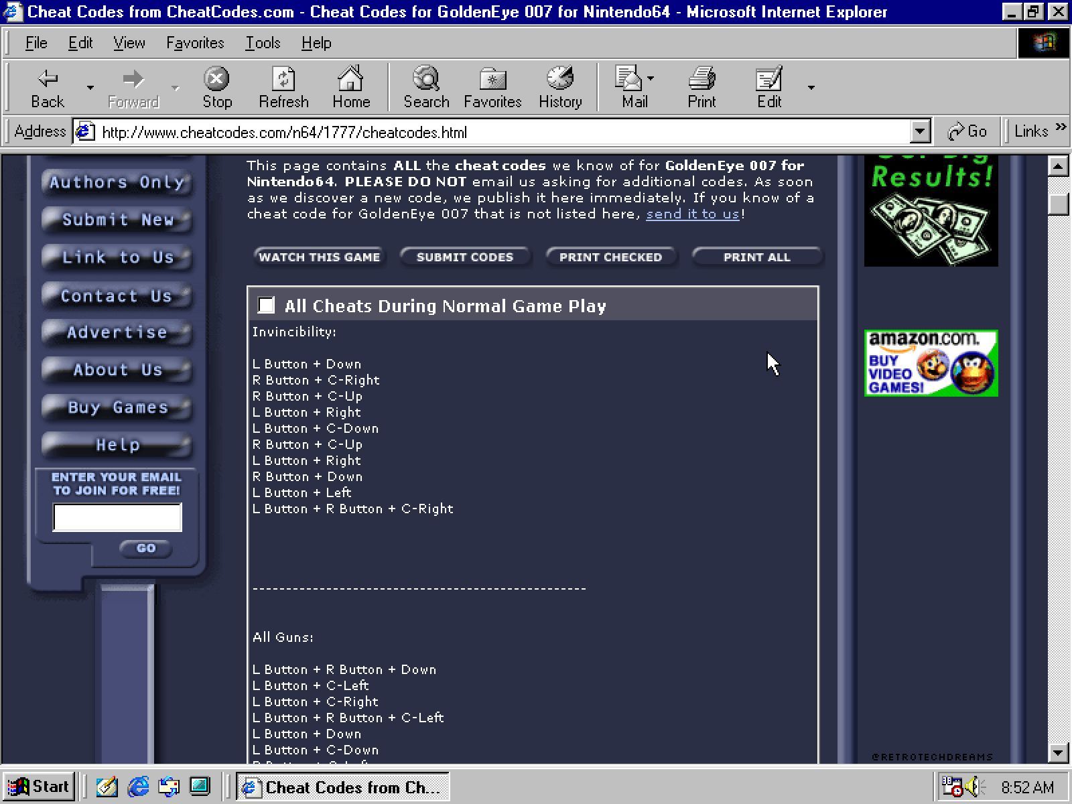Go to the Home page
The image size is (1072, 804).
click(x=351, y=88)
